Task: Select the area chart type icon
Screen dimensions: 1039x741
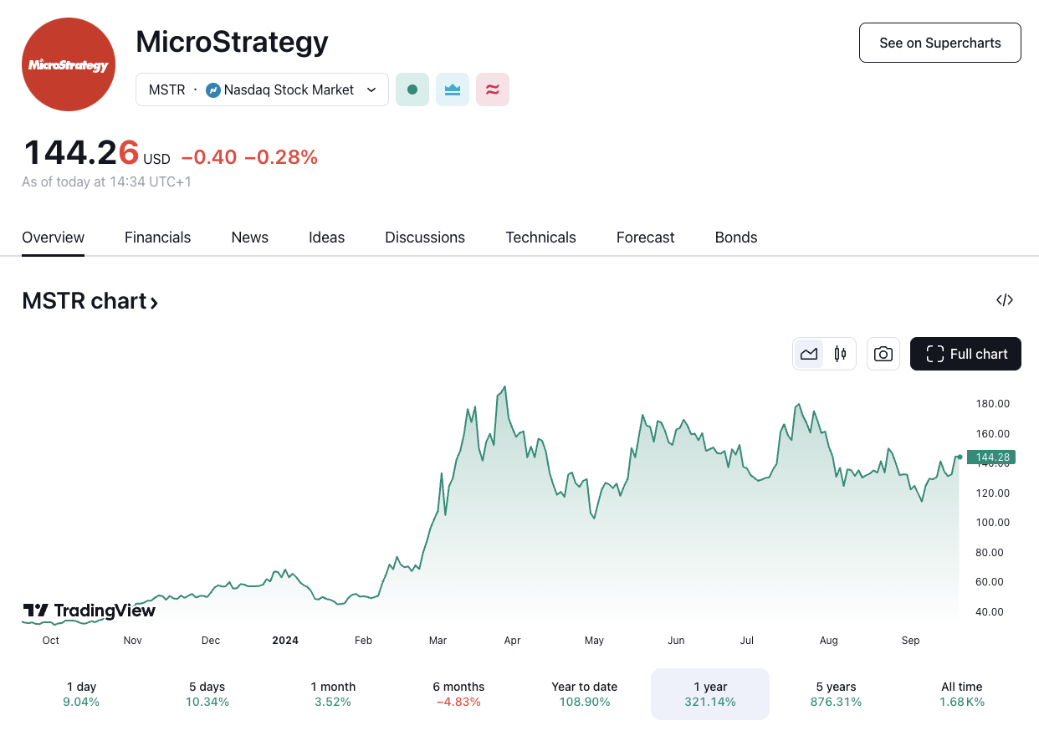Action: point(808,353)
